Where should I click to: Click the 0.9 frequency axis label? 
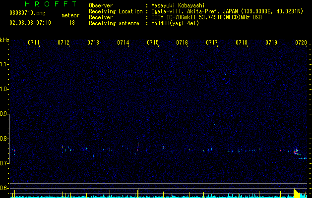(4, 114)
